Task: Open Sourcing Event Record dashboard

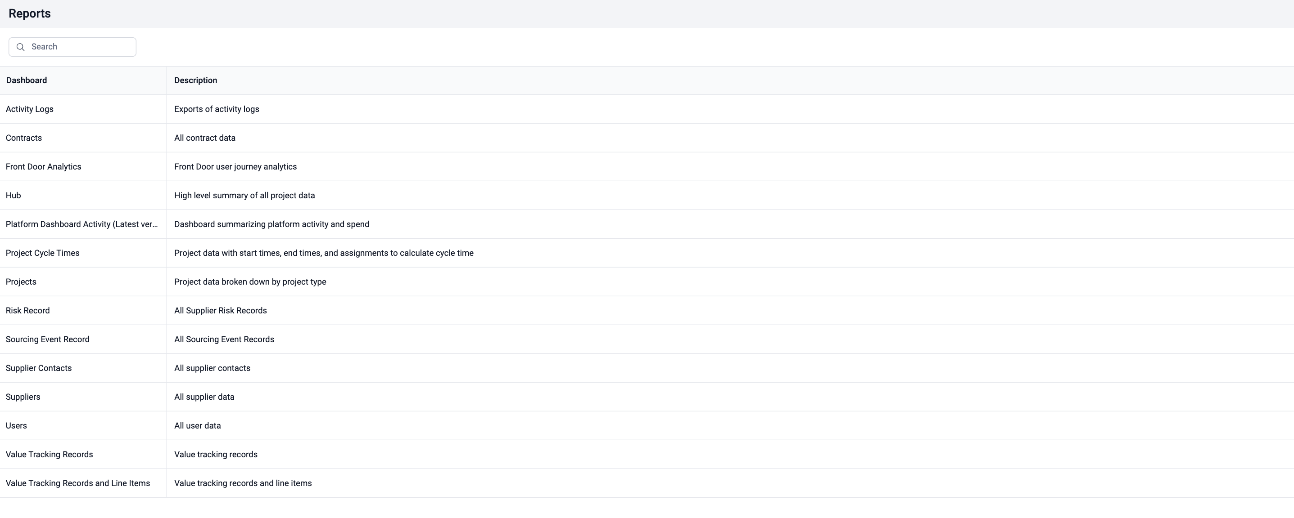Action: click(x=48, y=339)
